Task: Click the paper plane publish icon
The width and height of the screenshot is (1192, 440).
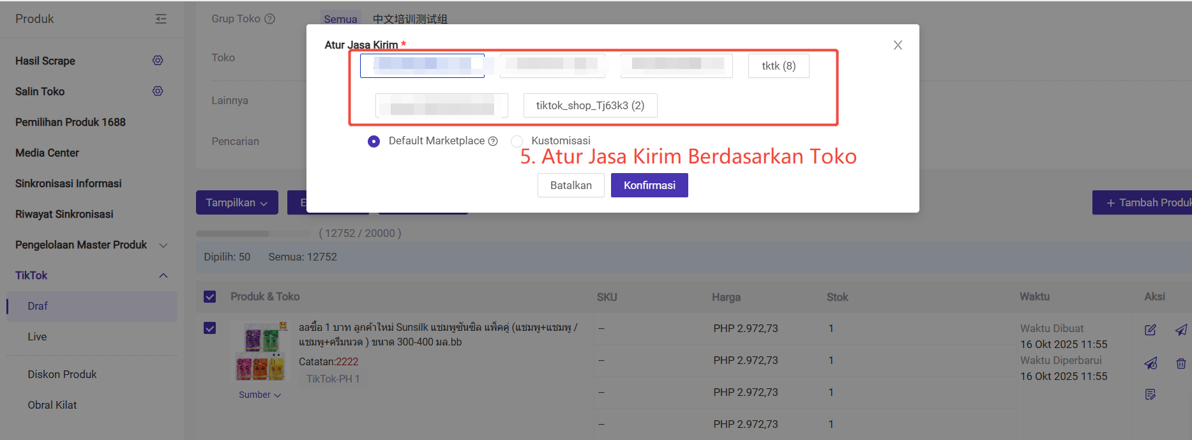Action: point(1181,330)
